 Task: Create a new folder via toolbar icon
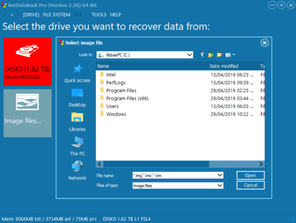pyautogui.click(x=219, y=55)
